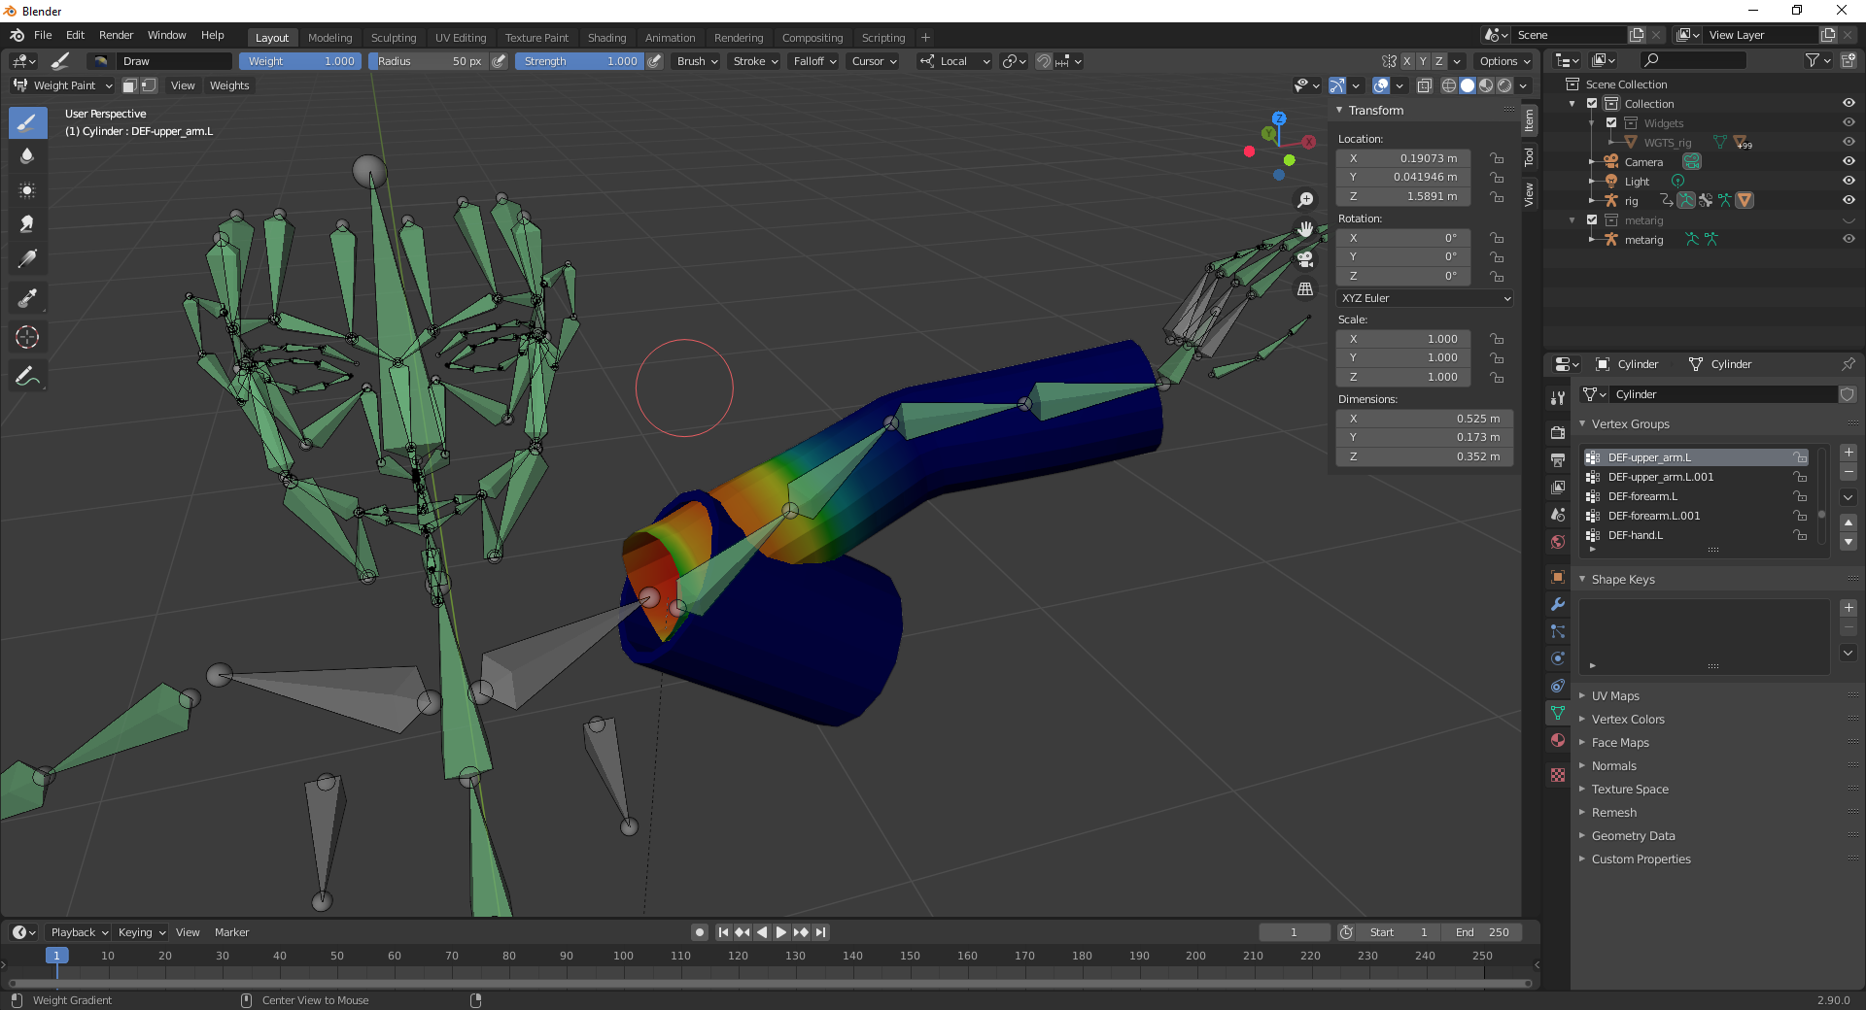Viewport: 1866px width, 1010px height.
Task: Open the Modifier properties wrench tab
Action: (1558, 604)
